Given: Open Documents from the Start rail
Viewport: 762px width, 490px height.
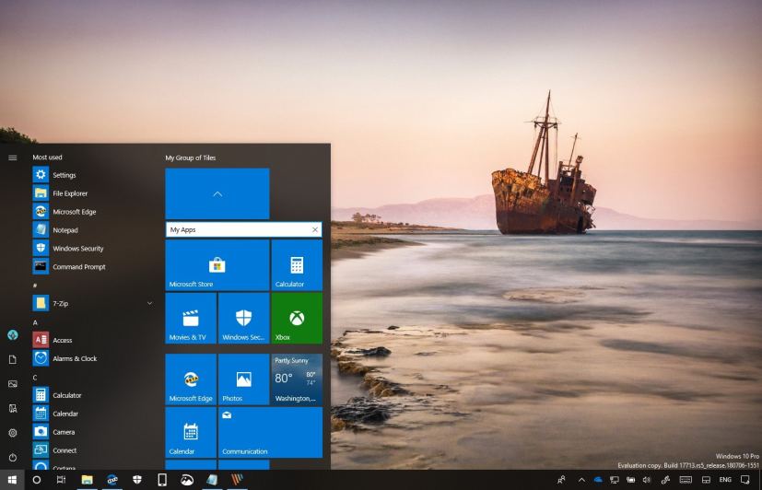Looking at the screenshot, I should click(13, 359).
